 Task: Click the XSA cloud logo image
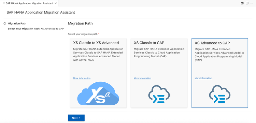pos(98,93)
